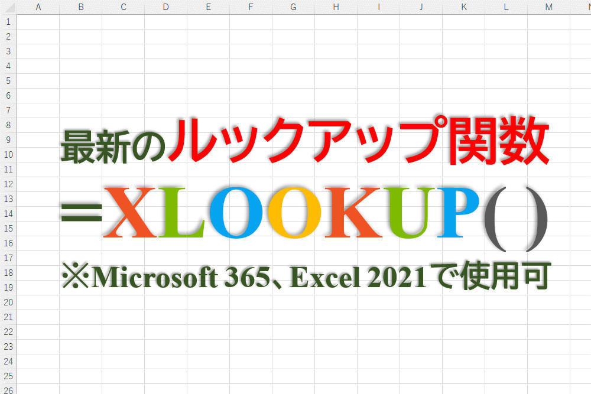Select the row 12 header
Viewport: 591px width, 394px height.
pos(8,184)
